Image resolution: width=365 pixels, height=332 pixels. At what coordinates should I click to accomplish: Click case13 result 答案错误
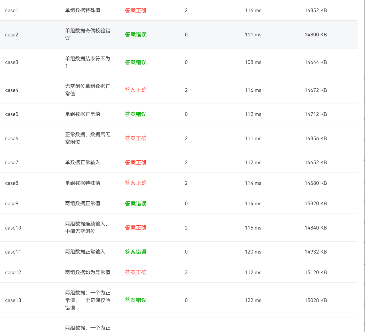(x=136, y=300)
